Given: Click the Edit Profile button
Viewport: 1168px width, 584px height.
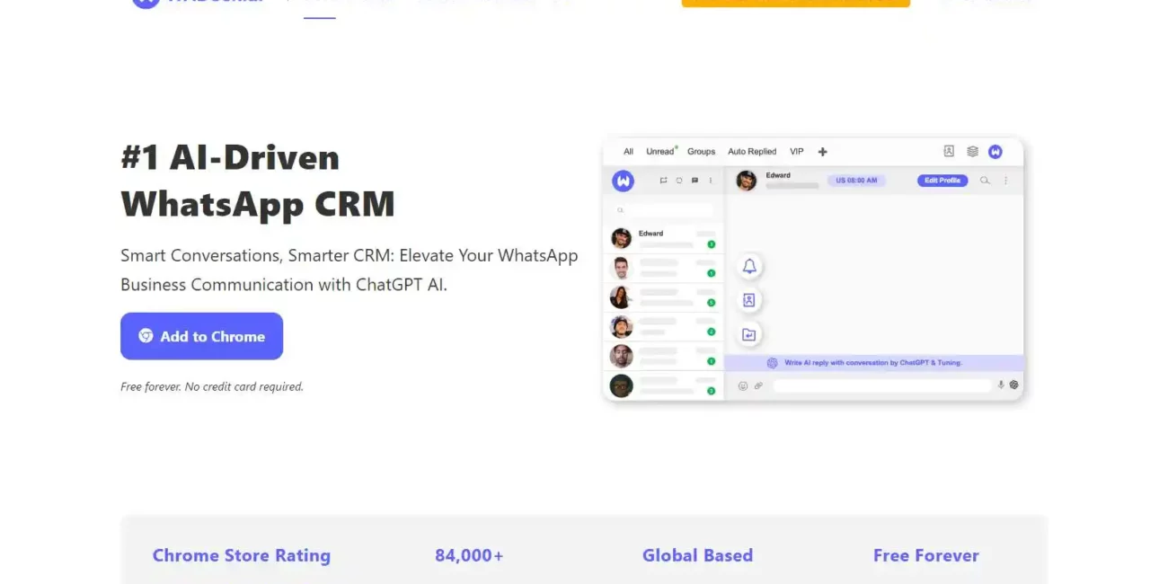Looking at the screenshot, I should click(942, 181).
